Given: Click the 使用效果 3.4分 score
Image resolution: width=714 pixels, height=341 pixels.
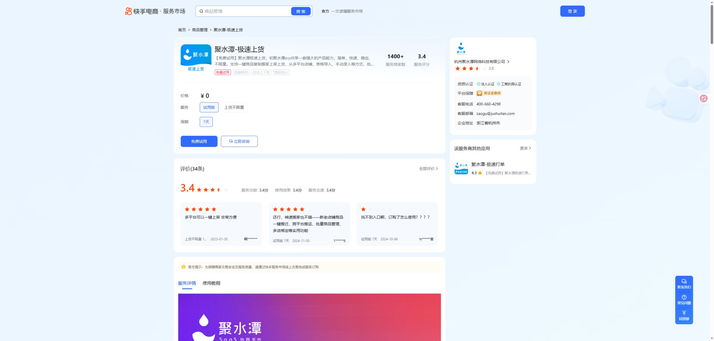Looking at the screenshot, I should pyautogui.click(x=288, y=190).
